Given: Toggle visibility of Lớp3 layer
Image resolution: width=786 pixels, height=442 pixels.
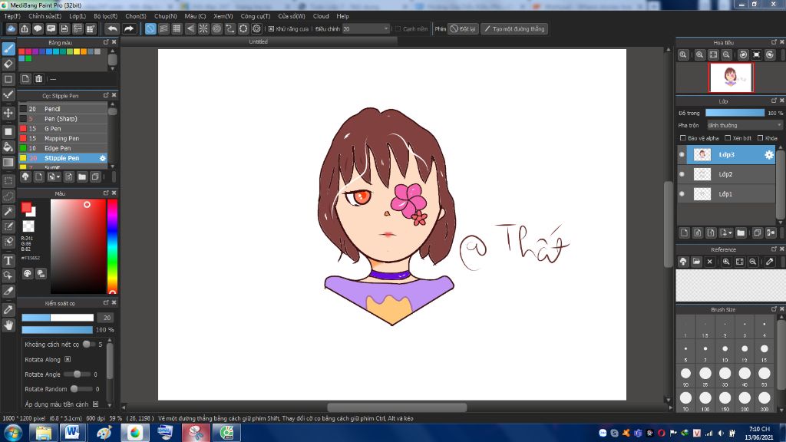Looking at the screenshot, I should pos(682,155).
